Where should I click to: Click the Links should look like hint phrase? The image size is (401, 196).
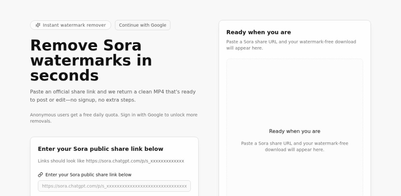click(61, 161)
